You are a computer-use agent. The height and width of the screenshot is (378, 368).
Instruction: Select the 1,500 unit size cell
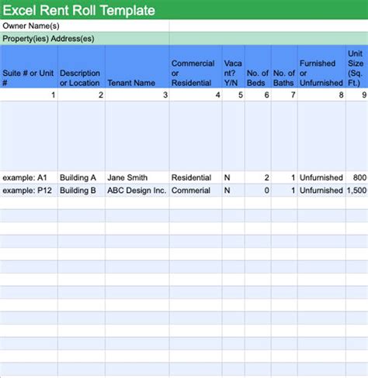tap(357, 191)
